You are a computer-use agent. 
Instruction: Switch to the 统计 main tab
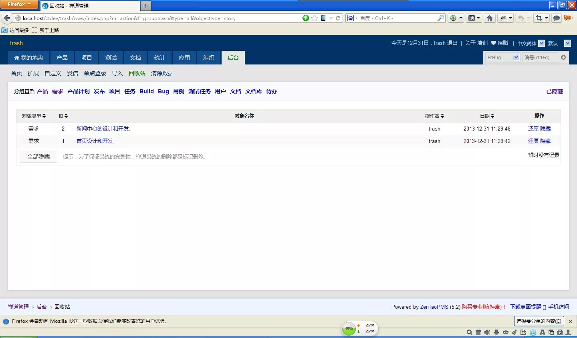click(x=160, y=58)
